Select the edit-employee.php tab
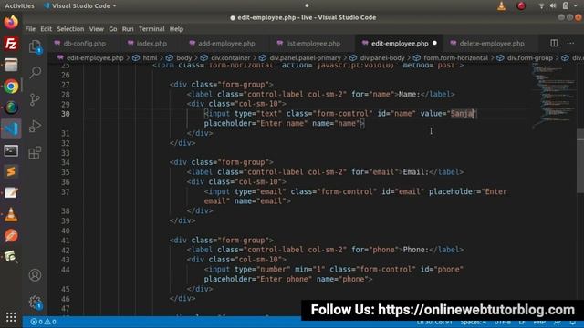This screenshot has height=328, width=584. (400, 44)
